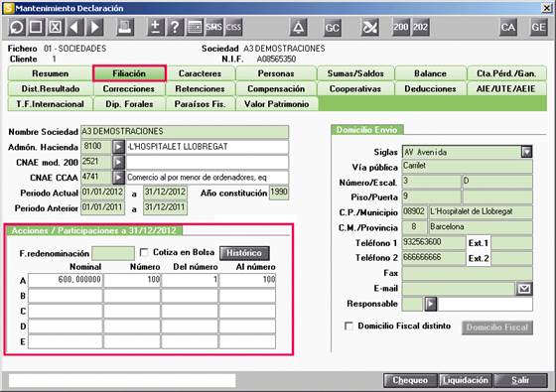The image size is (556, 392).
Task: Click the alert bell toolbar icon
Action: (298, 28)
